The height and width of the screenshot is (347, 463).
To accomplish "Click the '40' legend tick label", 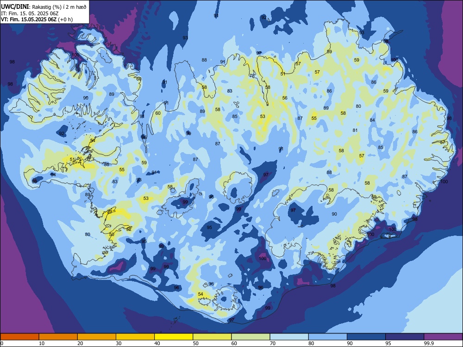I will pyautogui.click(x=157, y=343).
